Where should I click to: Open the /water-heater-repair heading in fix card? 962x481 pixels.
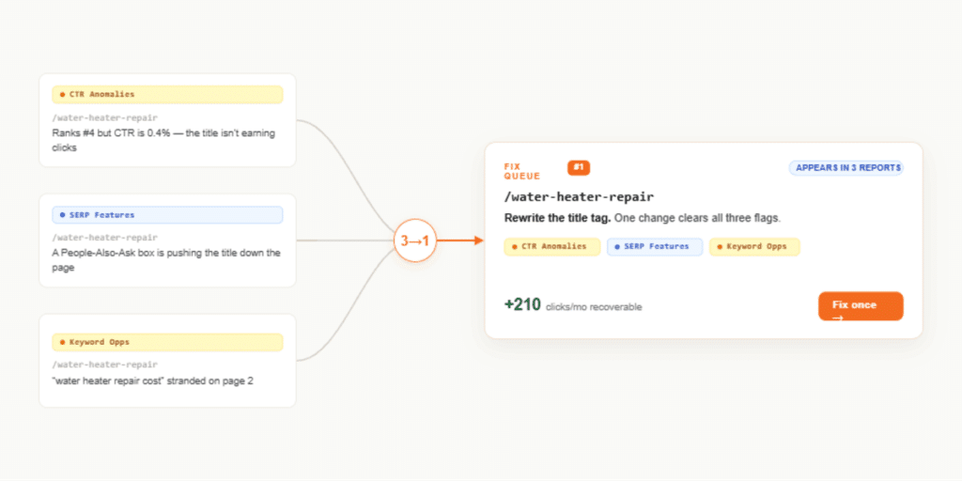point(579,197)
